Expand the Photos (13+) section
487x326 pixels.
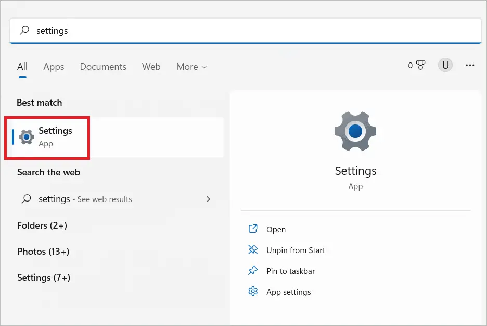pyautogui.click(x=43, y=252)
